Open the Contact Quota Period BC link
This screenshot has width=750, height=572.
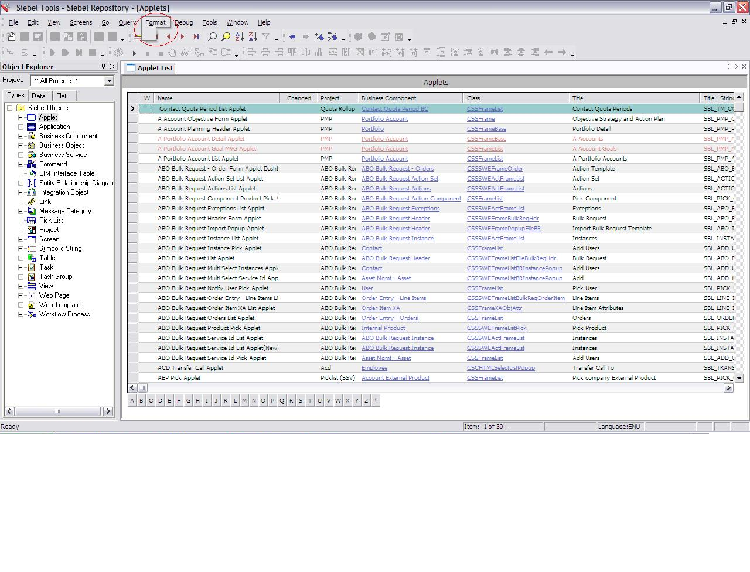pos(395,109)
